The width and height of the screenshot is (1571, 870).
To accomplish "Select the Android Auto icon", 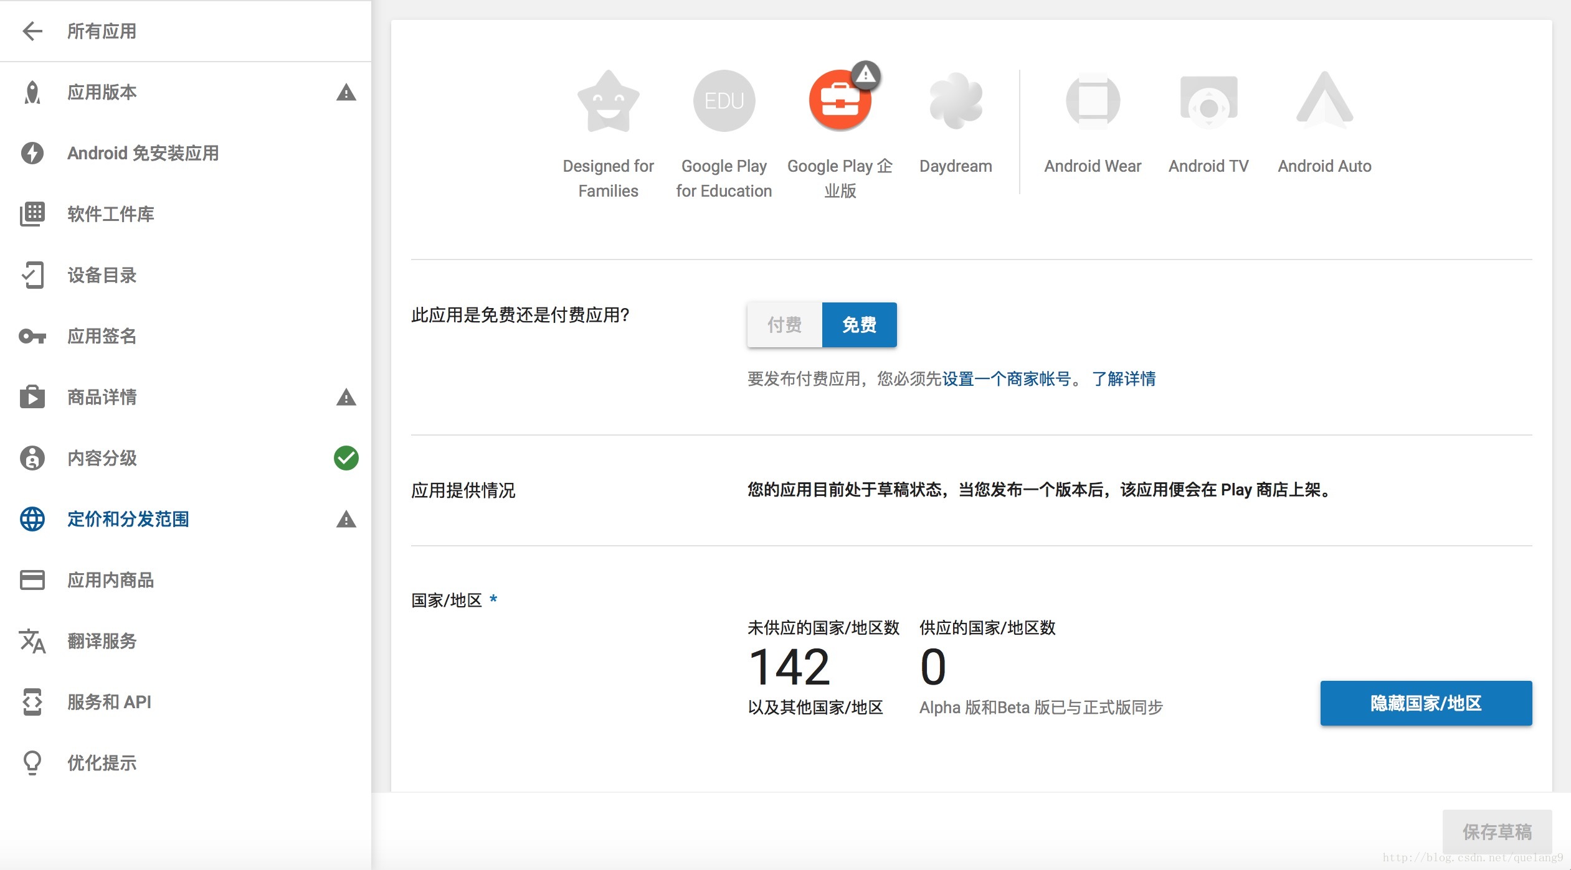I will [x=1324, y=101].
